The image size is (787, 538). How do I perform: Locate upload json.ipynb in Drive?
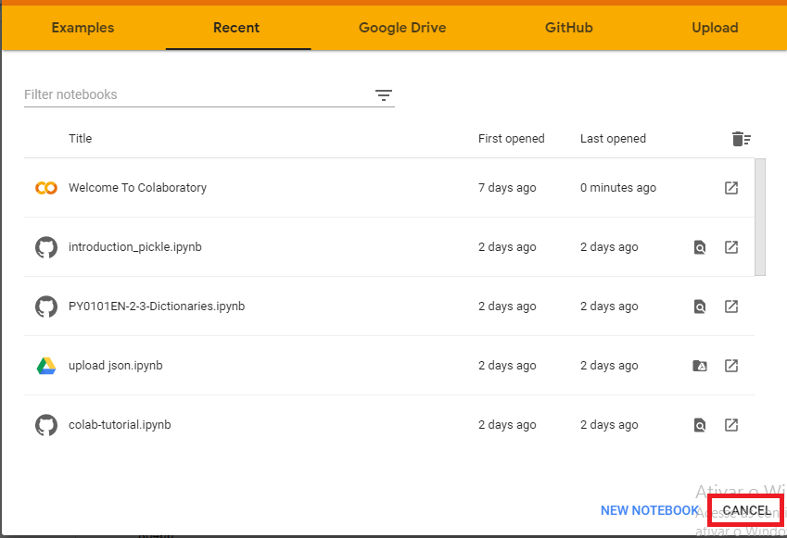click(700, 366)
